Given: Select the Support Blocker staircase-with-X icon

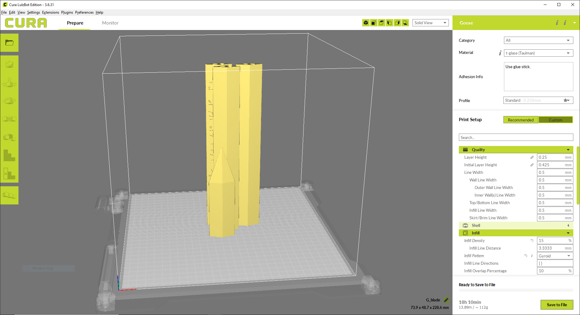Looking at the screenshot, I should [9, 174].
